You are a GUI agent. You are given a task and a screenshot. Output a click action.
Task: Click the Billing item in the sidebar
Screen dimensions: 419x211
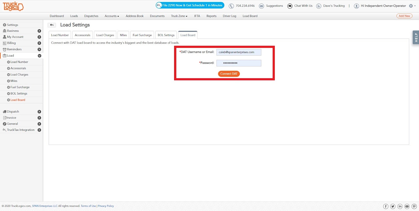coord(9,43)
